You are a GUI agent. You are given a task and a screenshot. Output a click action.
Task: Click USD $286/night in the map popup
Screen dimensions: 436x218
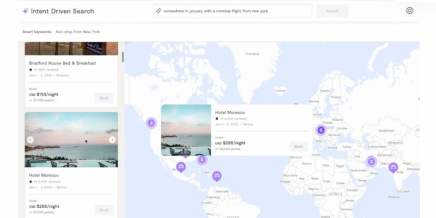tap(230, 143)
